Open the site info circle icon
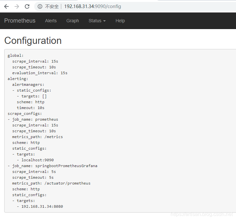This screenshot has width=236, height=220. (x=40, y=6)
